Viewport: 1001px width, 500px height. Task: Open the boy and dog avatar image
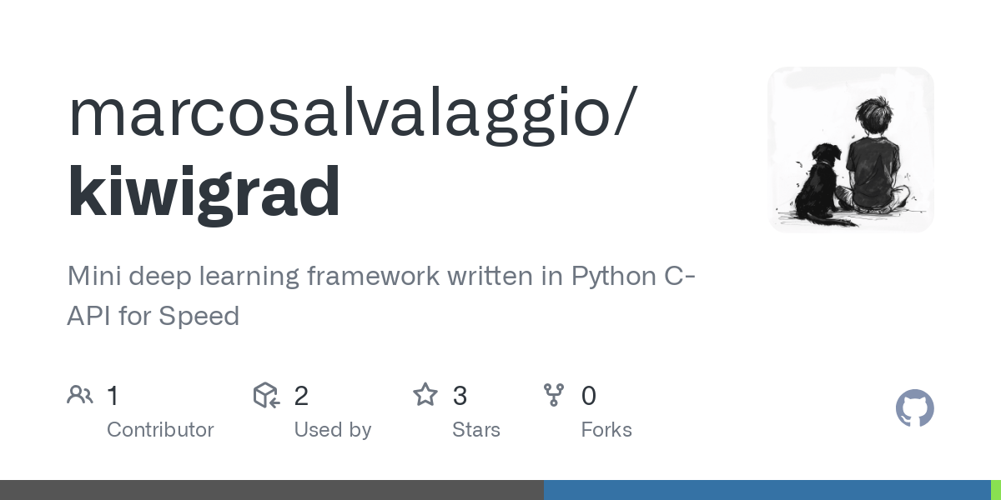point(850,149)
